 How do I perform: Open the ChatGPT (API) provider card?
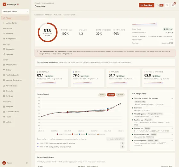[51, 78]
